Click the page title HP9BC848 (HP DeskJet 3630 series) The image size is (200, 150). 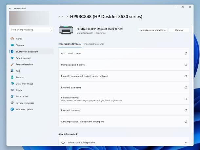(106, 17)
